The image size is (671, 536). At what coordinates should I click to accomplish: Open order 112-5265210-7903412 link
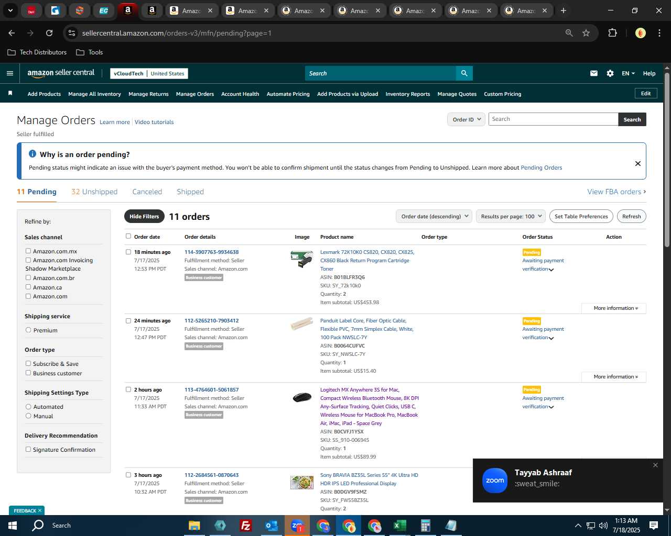[211, 321]
